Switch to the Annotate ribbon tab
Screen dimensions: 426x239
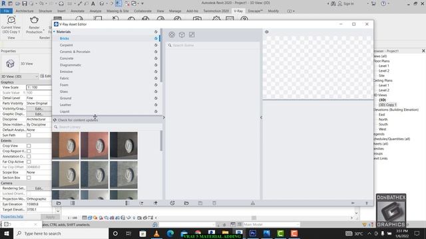coord(77,11)
